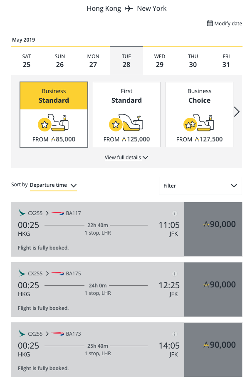This screenshot has height=381, width=250.
Task: Expand View full details
Action: click(126, 158)
